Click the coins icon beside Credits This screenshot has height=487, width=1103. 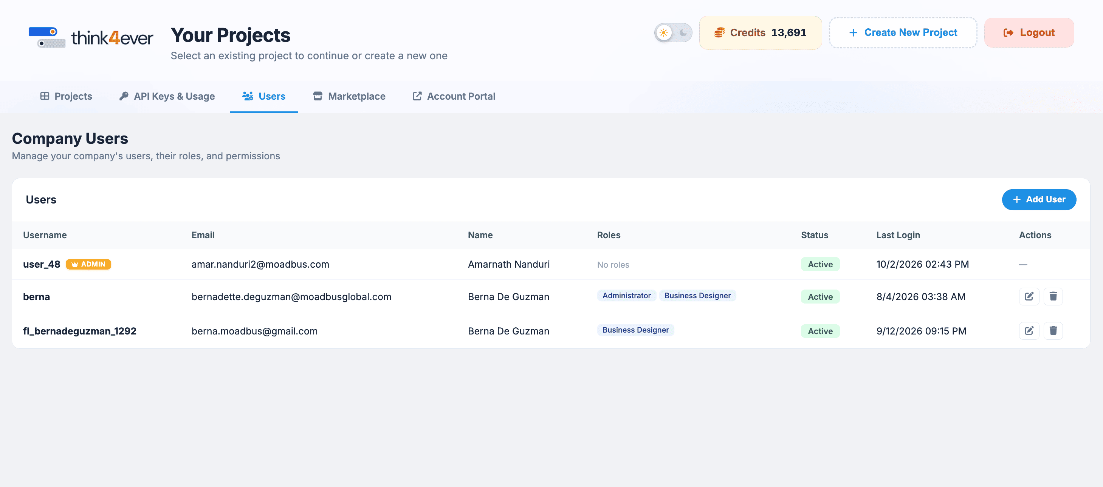click(719, 32)
